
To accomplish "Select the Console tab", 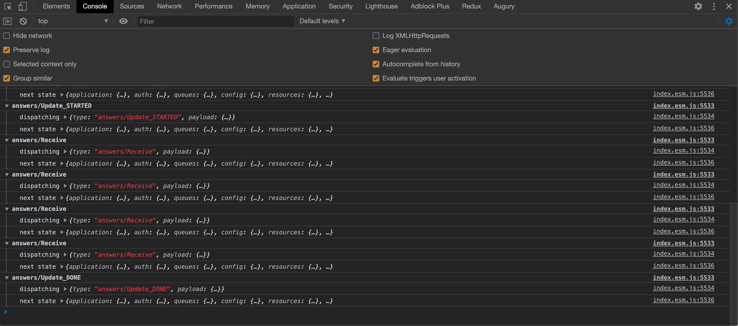I will click(x=95, y=6).
